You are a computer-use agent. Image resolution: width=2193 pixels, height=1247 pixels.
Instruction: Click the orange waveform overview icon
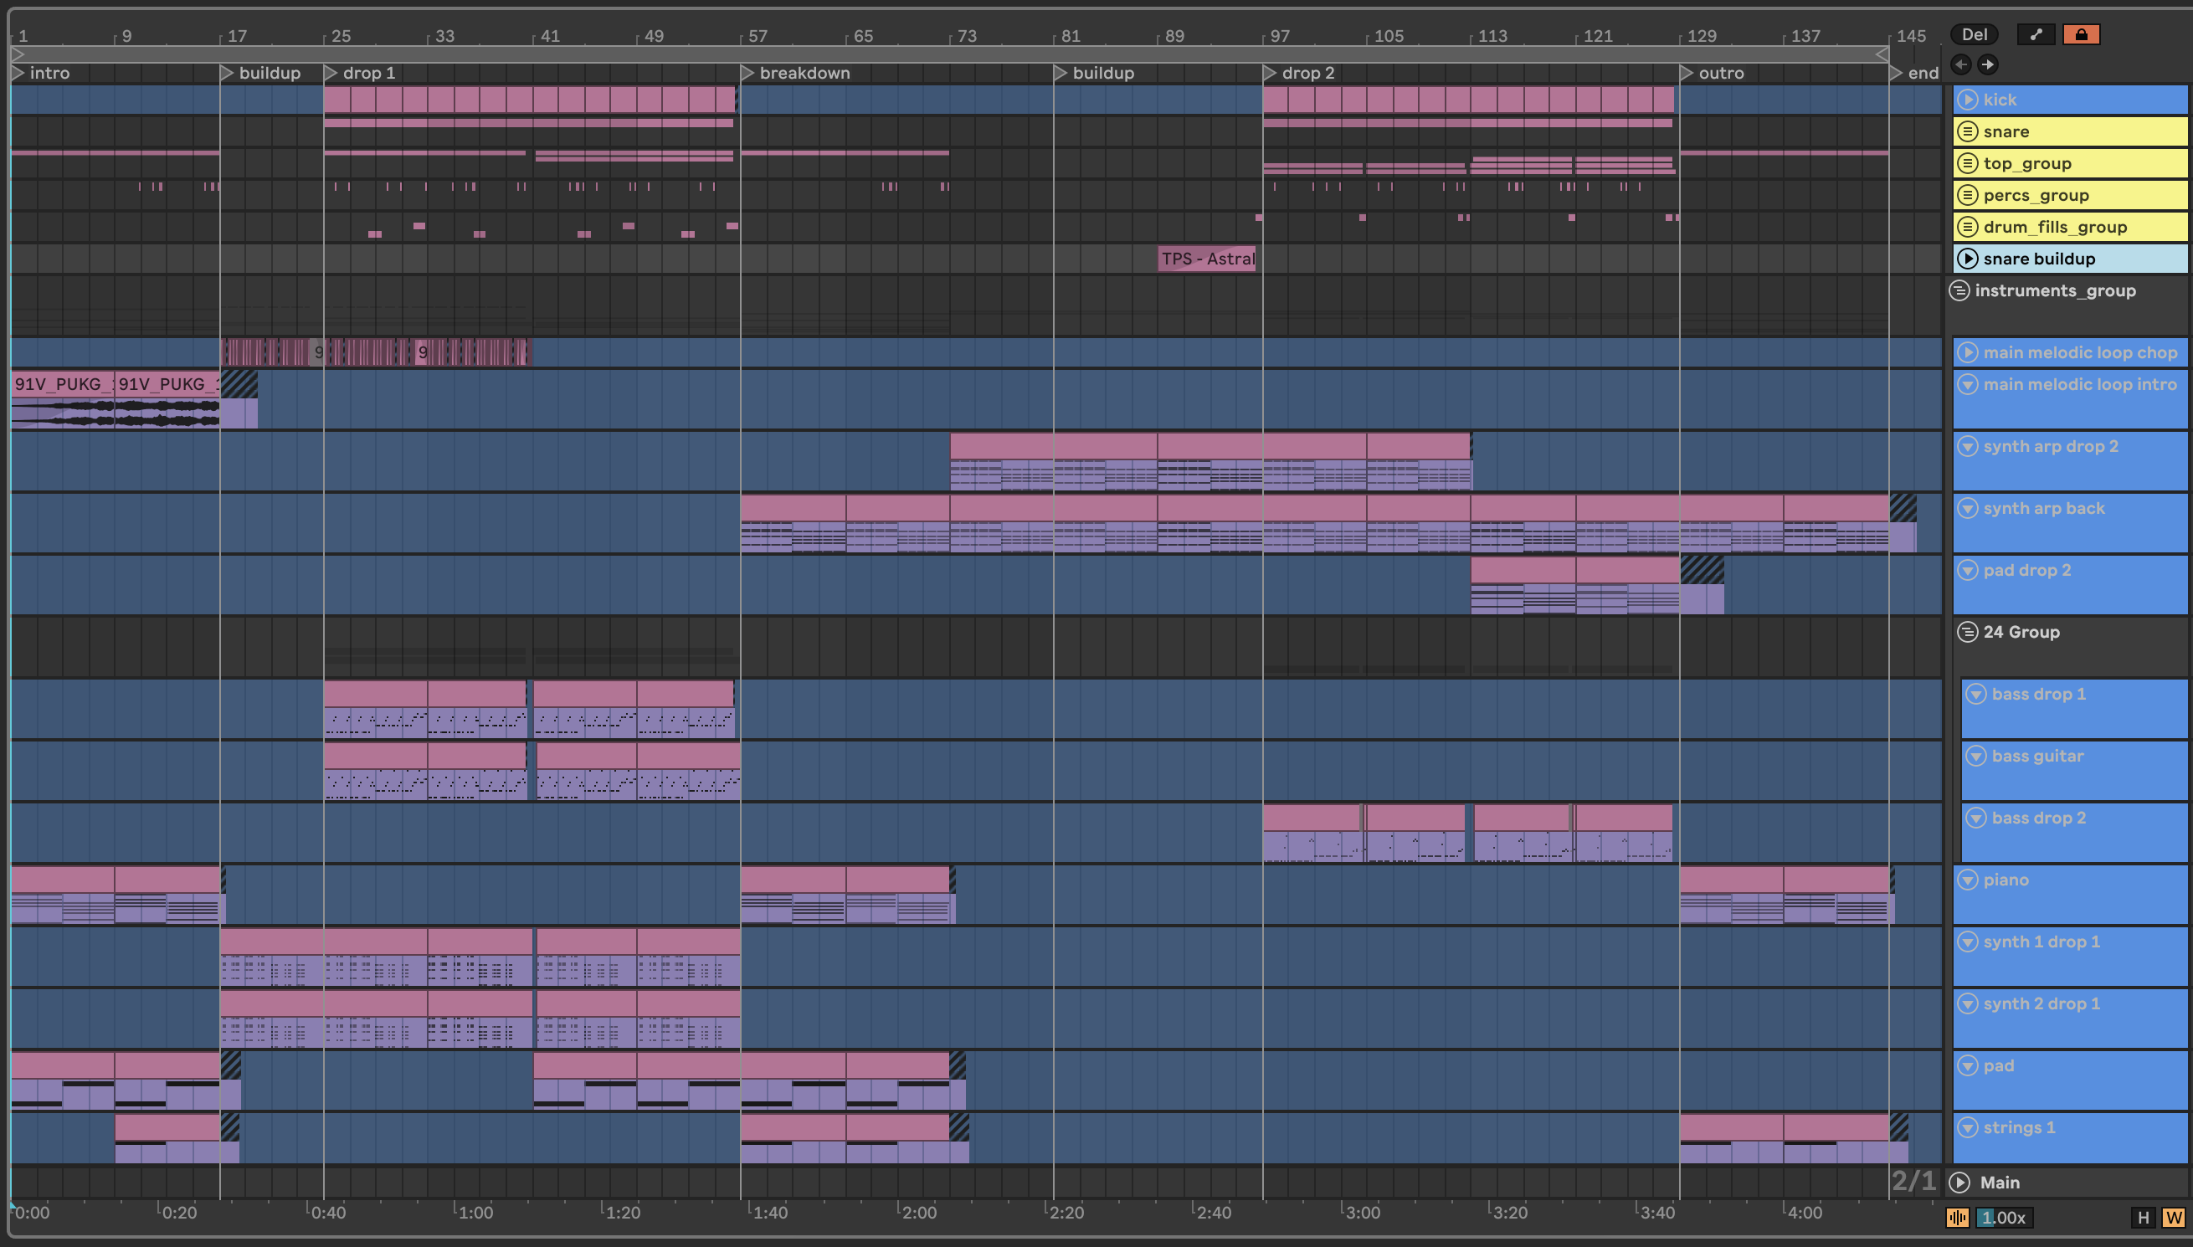click(x=1958, y=1217)
